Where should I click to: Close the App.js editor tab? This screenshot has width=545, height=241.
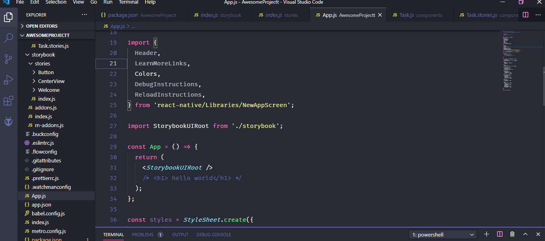[x=380, y=15]
